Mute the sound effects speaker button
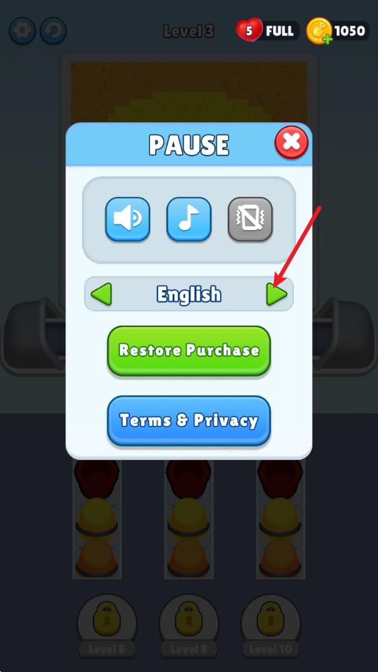 [x=128, y=219]
